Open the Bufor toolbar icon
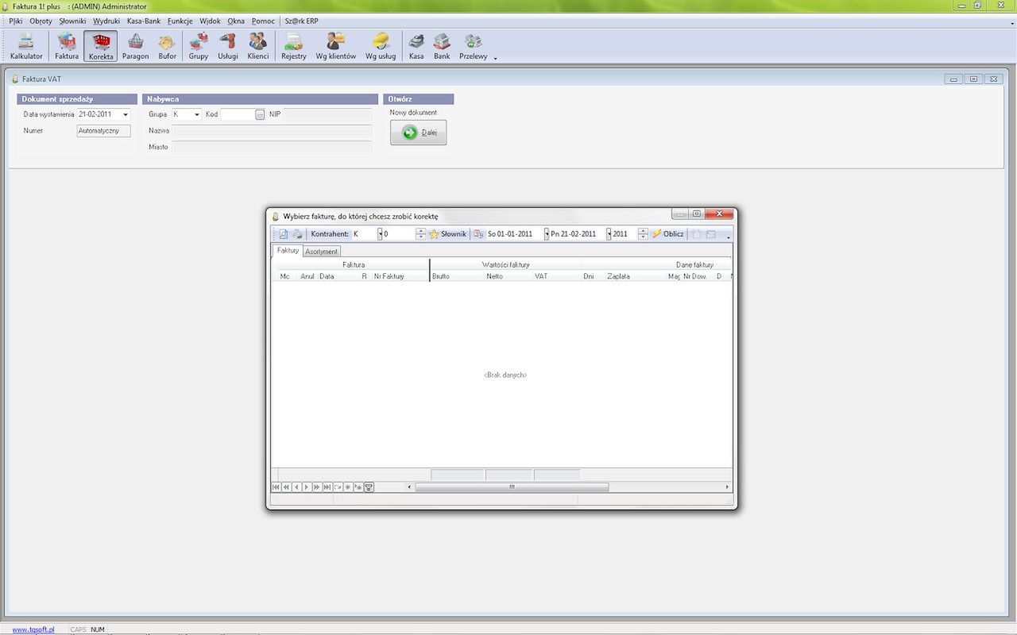This screenshot has height=635, width=1017. pyautogui.click(x=167, y=47)
